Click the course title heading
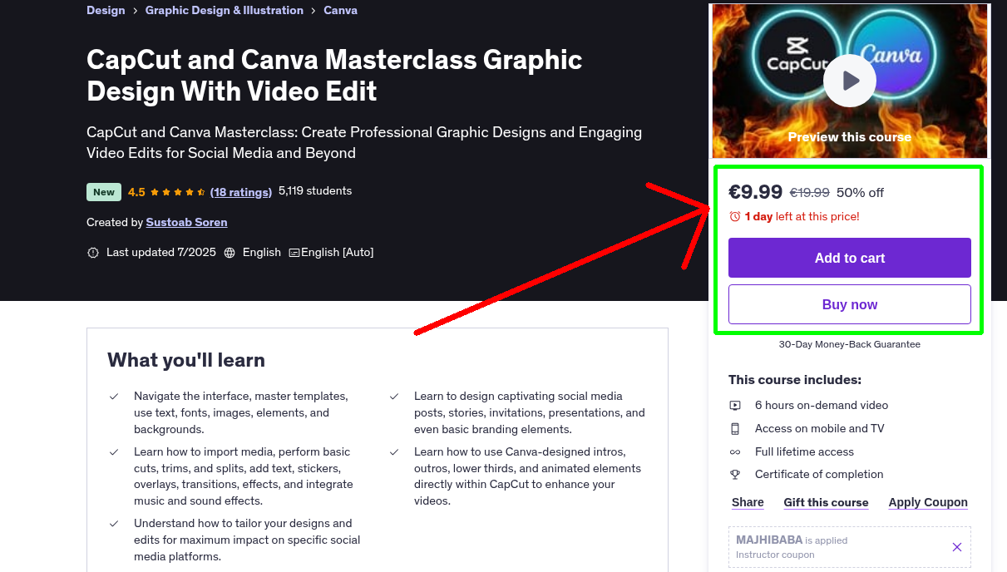This screenshot has height=572, width=1007. [x=334, y=75]
